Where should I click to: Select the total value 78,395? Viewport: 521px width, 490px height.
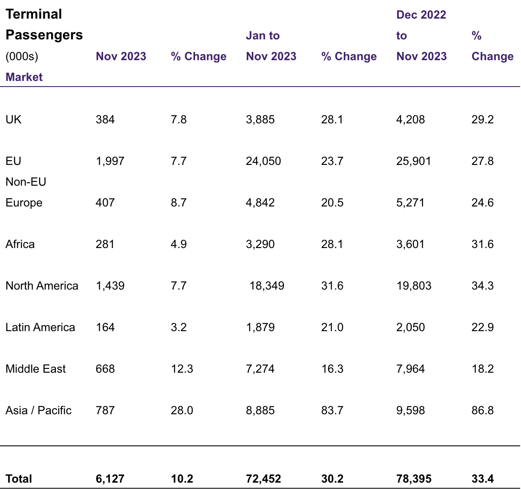tap(414, 479)
